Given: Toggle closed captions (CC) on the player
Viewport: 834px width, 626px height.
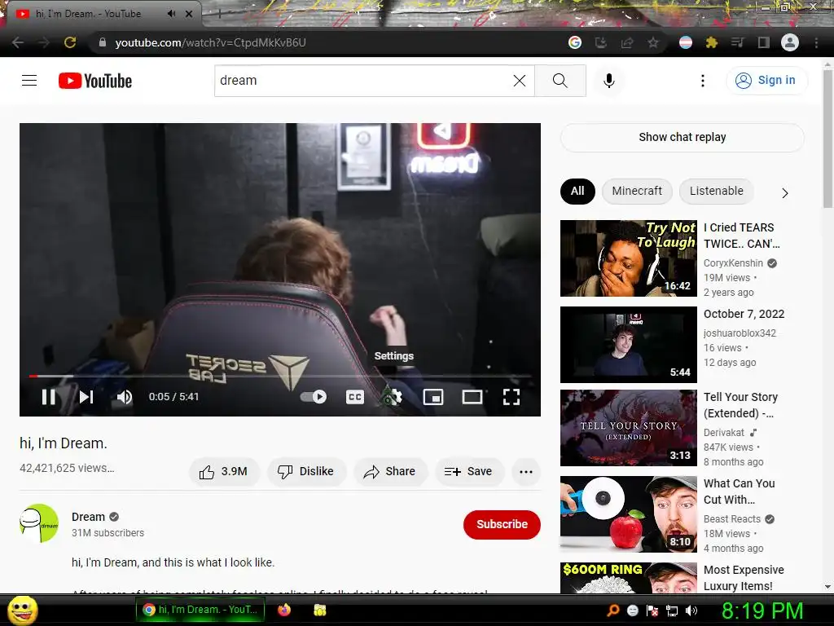Looking at the screenshot, I should (x=355, y=397).
